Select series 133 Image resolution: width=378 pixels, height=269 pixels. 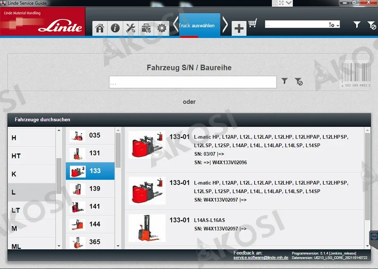click(x=90, y=171)
